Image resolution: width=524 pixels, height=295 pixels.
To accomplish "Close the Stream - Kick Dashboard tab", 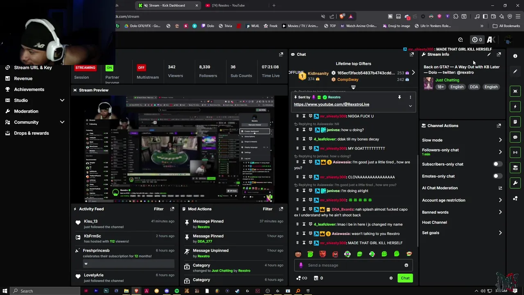I will point(196,5).
